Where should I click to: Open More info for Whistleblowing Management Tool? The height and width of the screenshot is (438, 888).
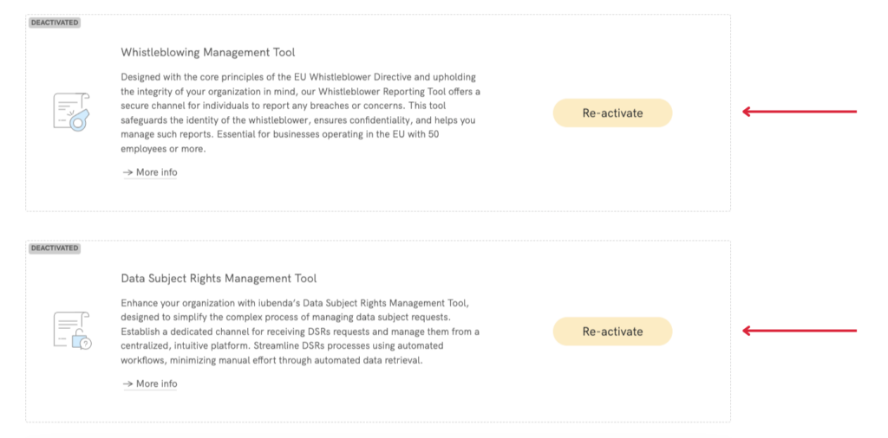tap(156, 172)
